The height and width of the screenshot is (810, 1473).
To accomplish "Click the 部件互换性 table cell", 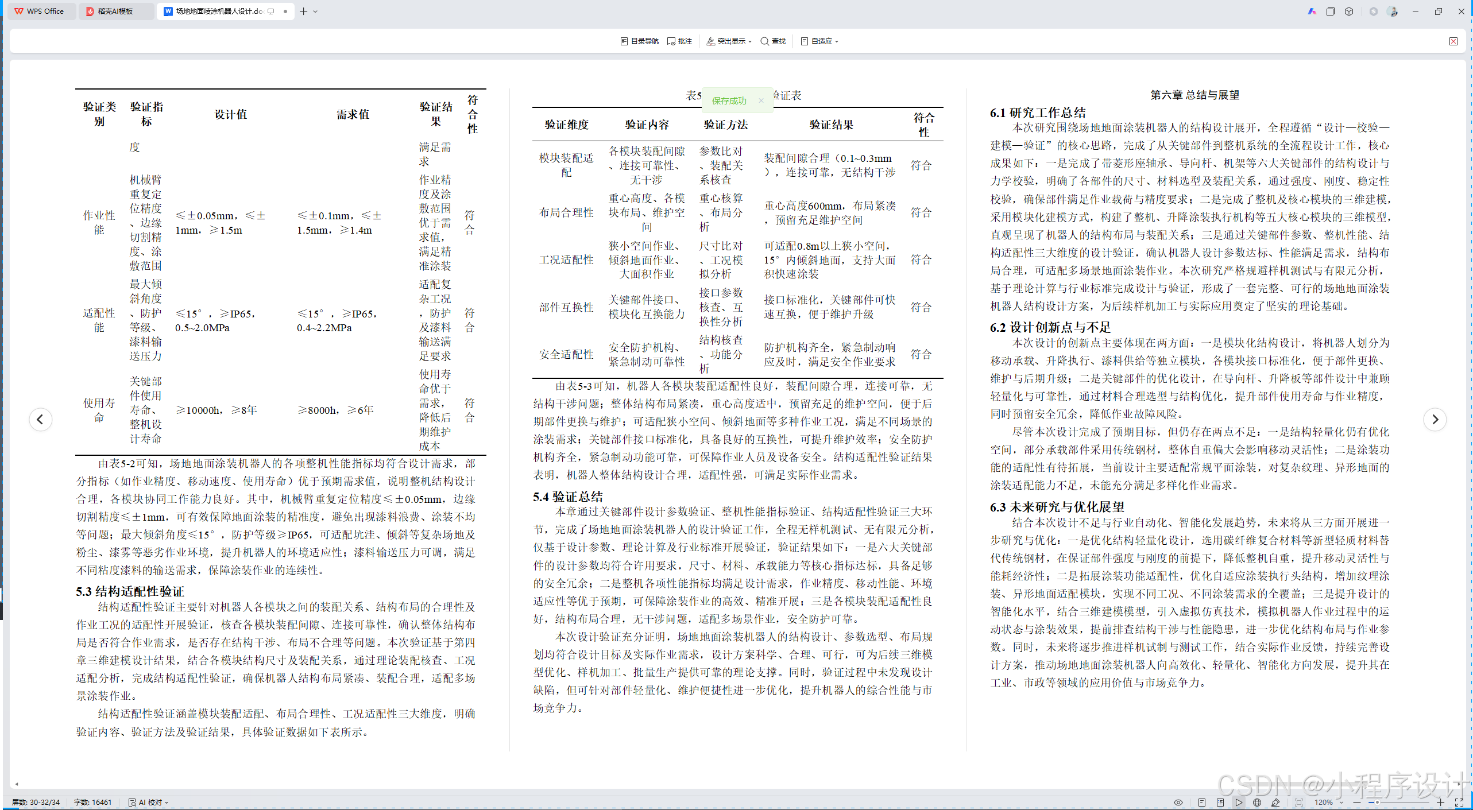I will (566, 307).
